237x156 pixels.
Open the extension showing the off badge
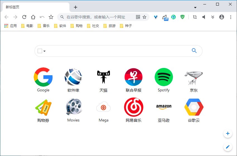165,18
